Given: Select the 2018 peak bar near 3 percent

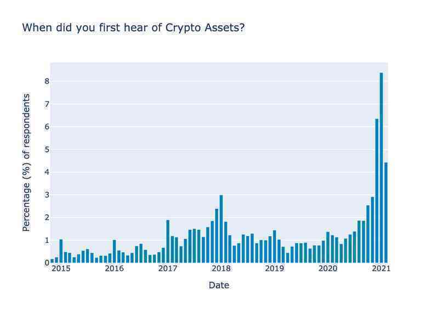Looking at the screenshot, I should tap(221, 229).
